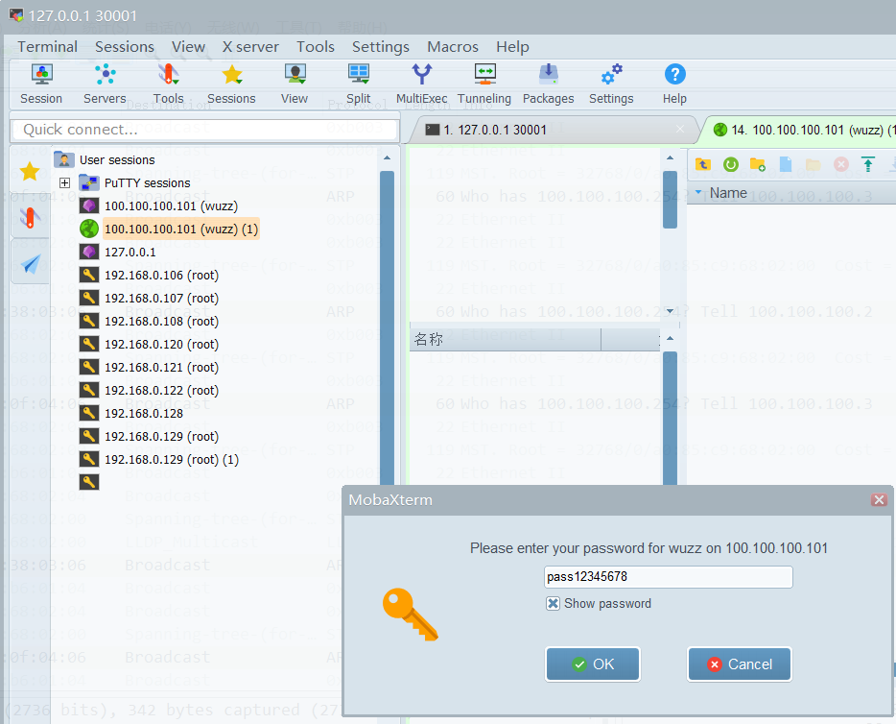Click the globe icon of 100.100.100.101 (wuzz) (1)
Screen dimensions: 896x724
[x=89, y=229]
